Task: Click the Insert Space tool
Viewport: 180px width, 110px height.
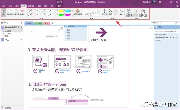Action: point(104,12)
